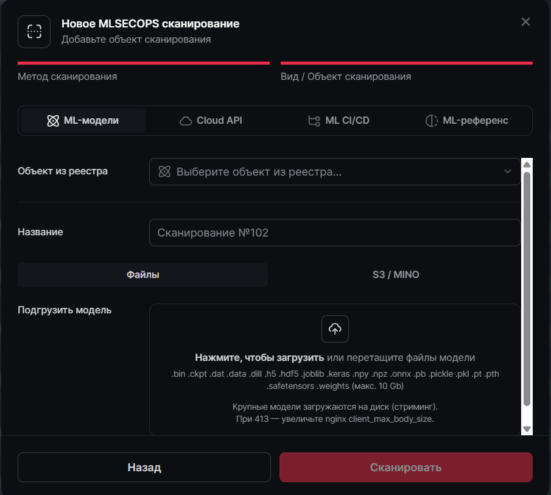Switch to the Cloud API tab
This screenshot has height=495, width=551.
(x=211, y=121)
